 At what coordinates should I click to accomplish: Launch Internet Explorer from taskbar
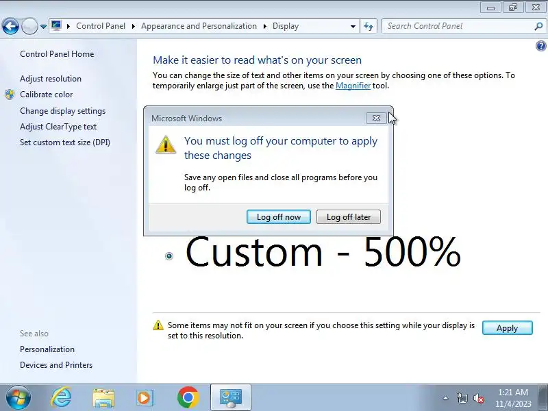(x=61, y=398)
